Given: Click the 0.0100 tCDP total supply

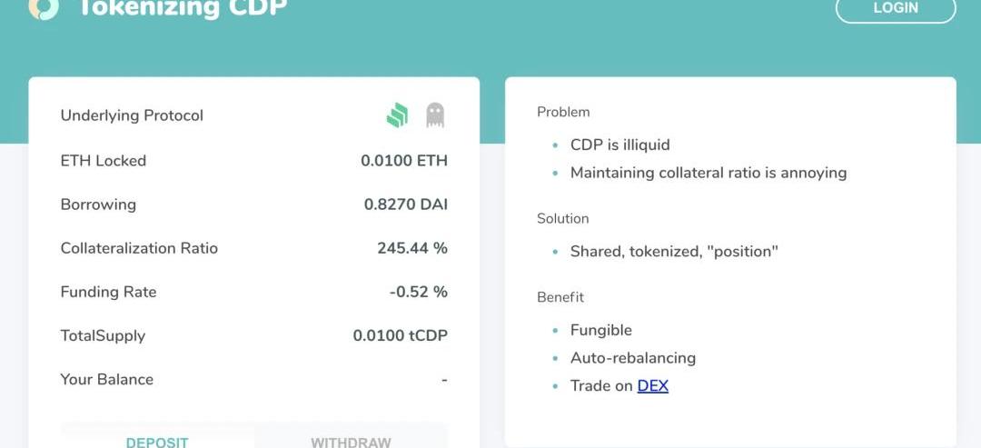Looking at the screenshot, I should click(x=401, y=336).
